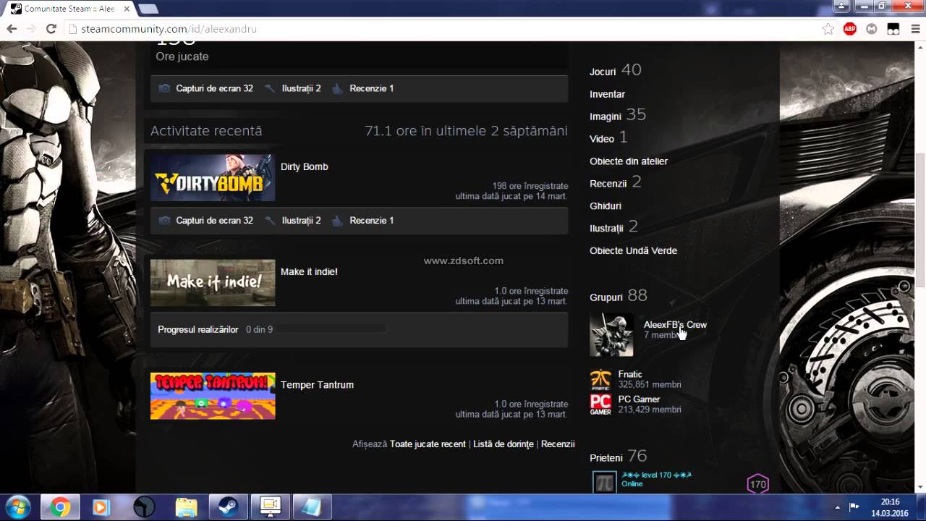Open the Temper Tantrum game banner

click(x=213, y=396)
